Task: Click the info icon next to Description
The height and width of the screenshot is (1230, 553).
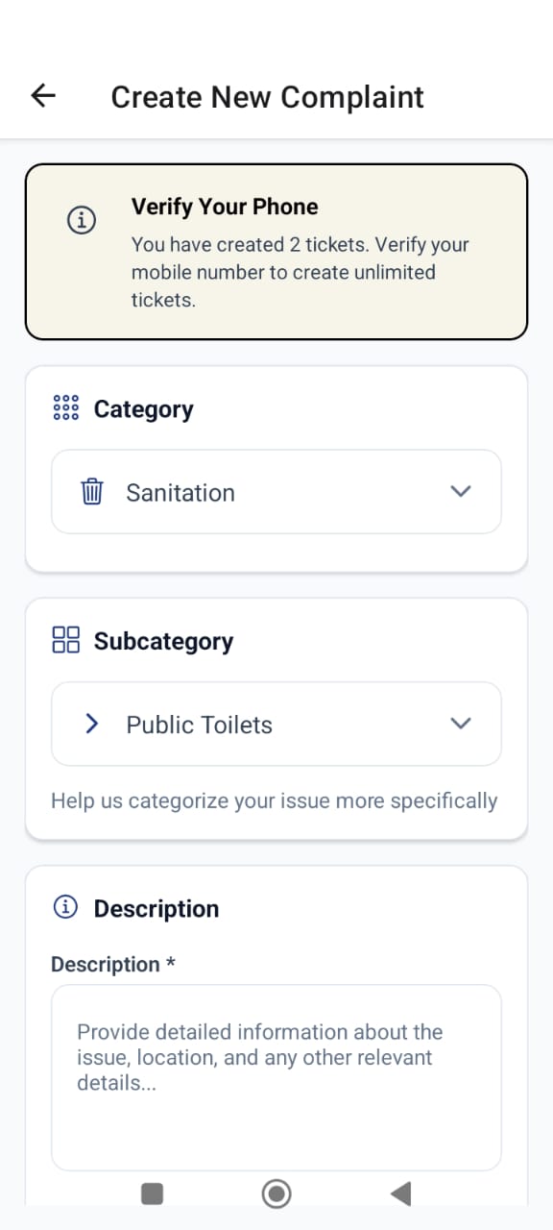Action: coord(64,906)
